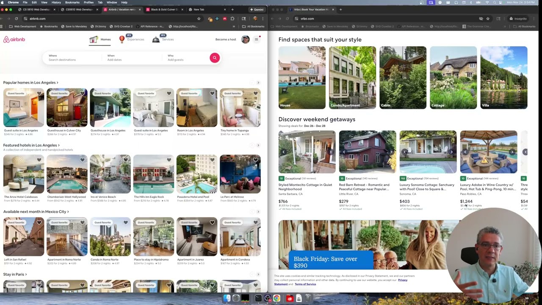
Task: Show next Featured hotels via right arrow
Action: point(258,145)
